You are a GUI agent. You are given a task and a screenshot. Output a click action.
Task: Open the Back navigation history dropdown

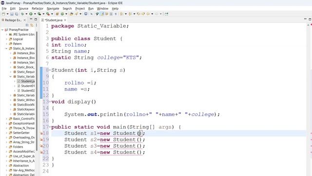pyautogui.click(x=152, y=14)
